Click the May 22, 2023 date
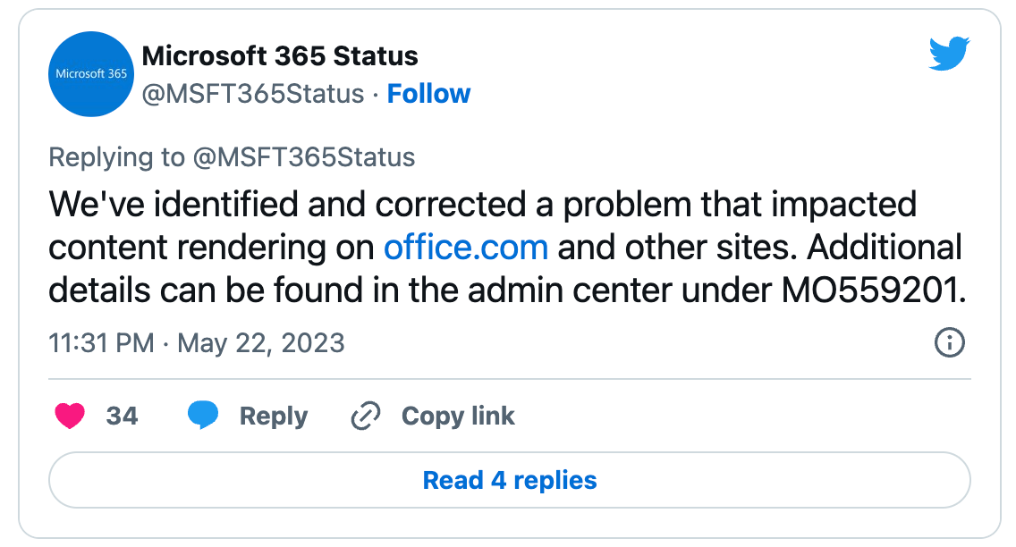This screenshot has width=1016, height=547. click(x=261, y=343)
